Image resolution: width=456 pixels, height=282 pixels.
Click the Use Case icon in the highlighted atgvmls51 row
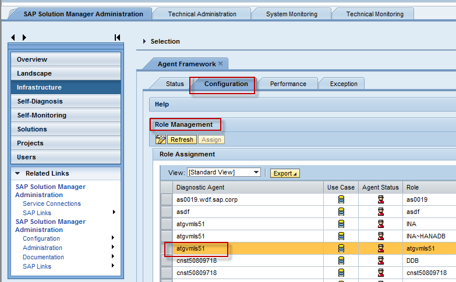coord(341,248)
